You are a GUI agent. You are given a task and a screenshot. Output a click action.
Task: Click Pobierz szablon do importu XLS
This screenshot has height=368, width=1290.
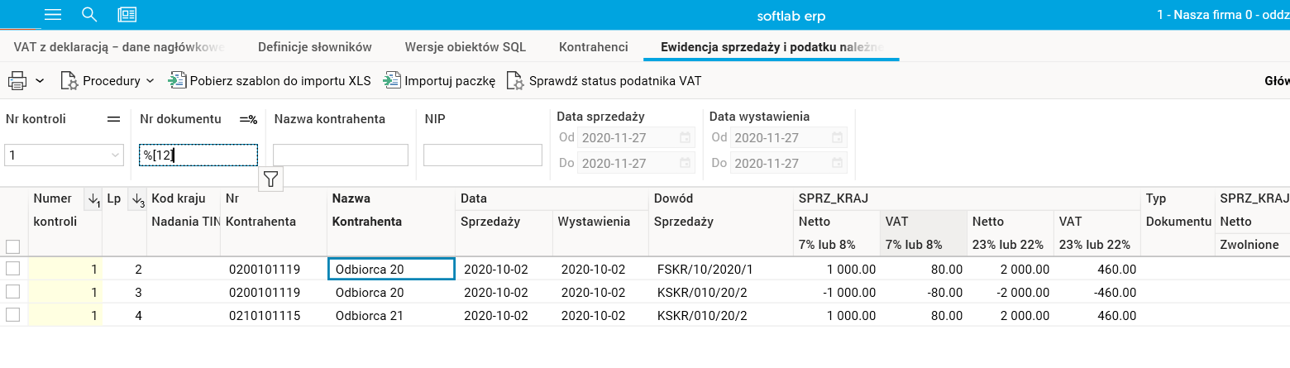coord(270,81)
